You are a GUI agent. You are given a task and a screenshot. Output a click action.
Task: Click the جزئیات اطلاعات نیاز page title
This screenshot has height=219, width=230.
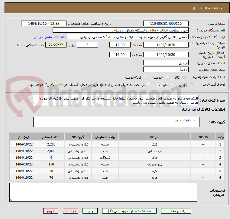point(207,8)
